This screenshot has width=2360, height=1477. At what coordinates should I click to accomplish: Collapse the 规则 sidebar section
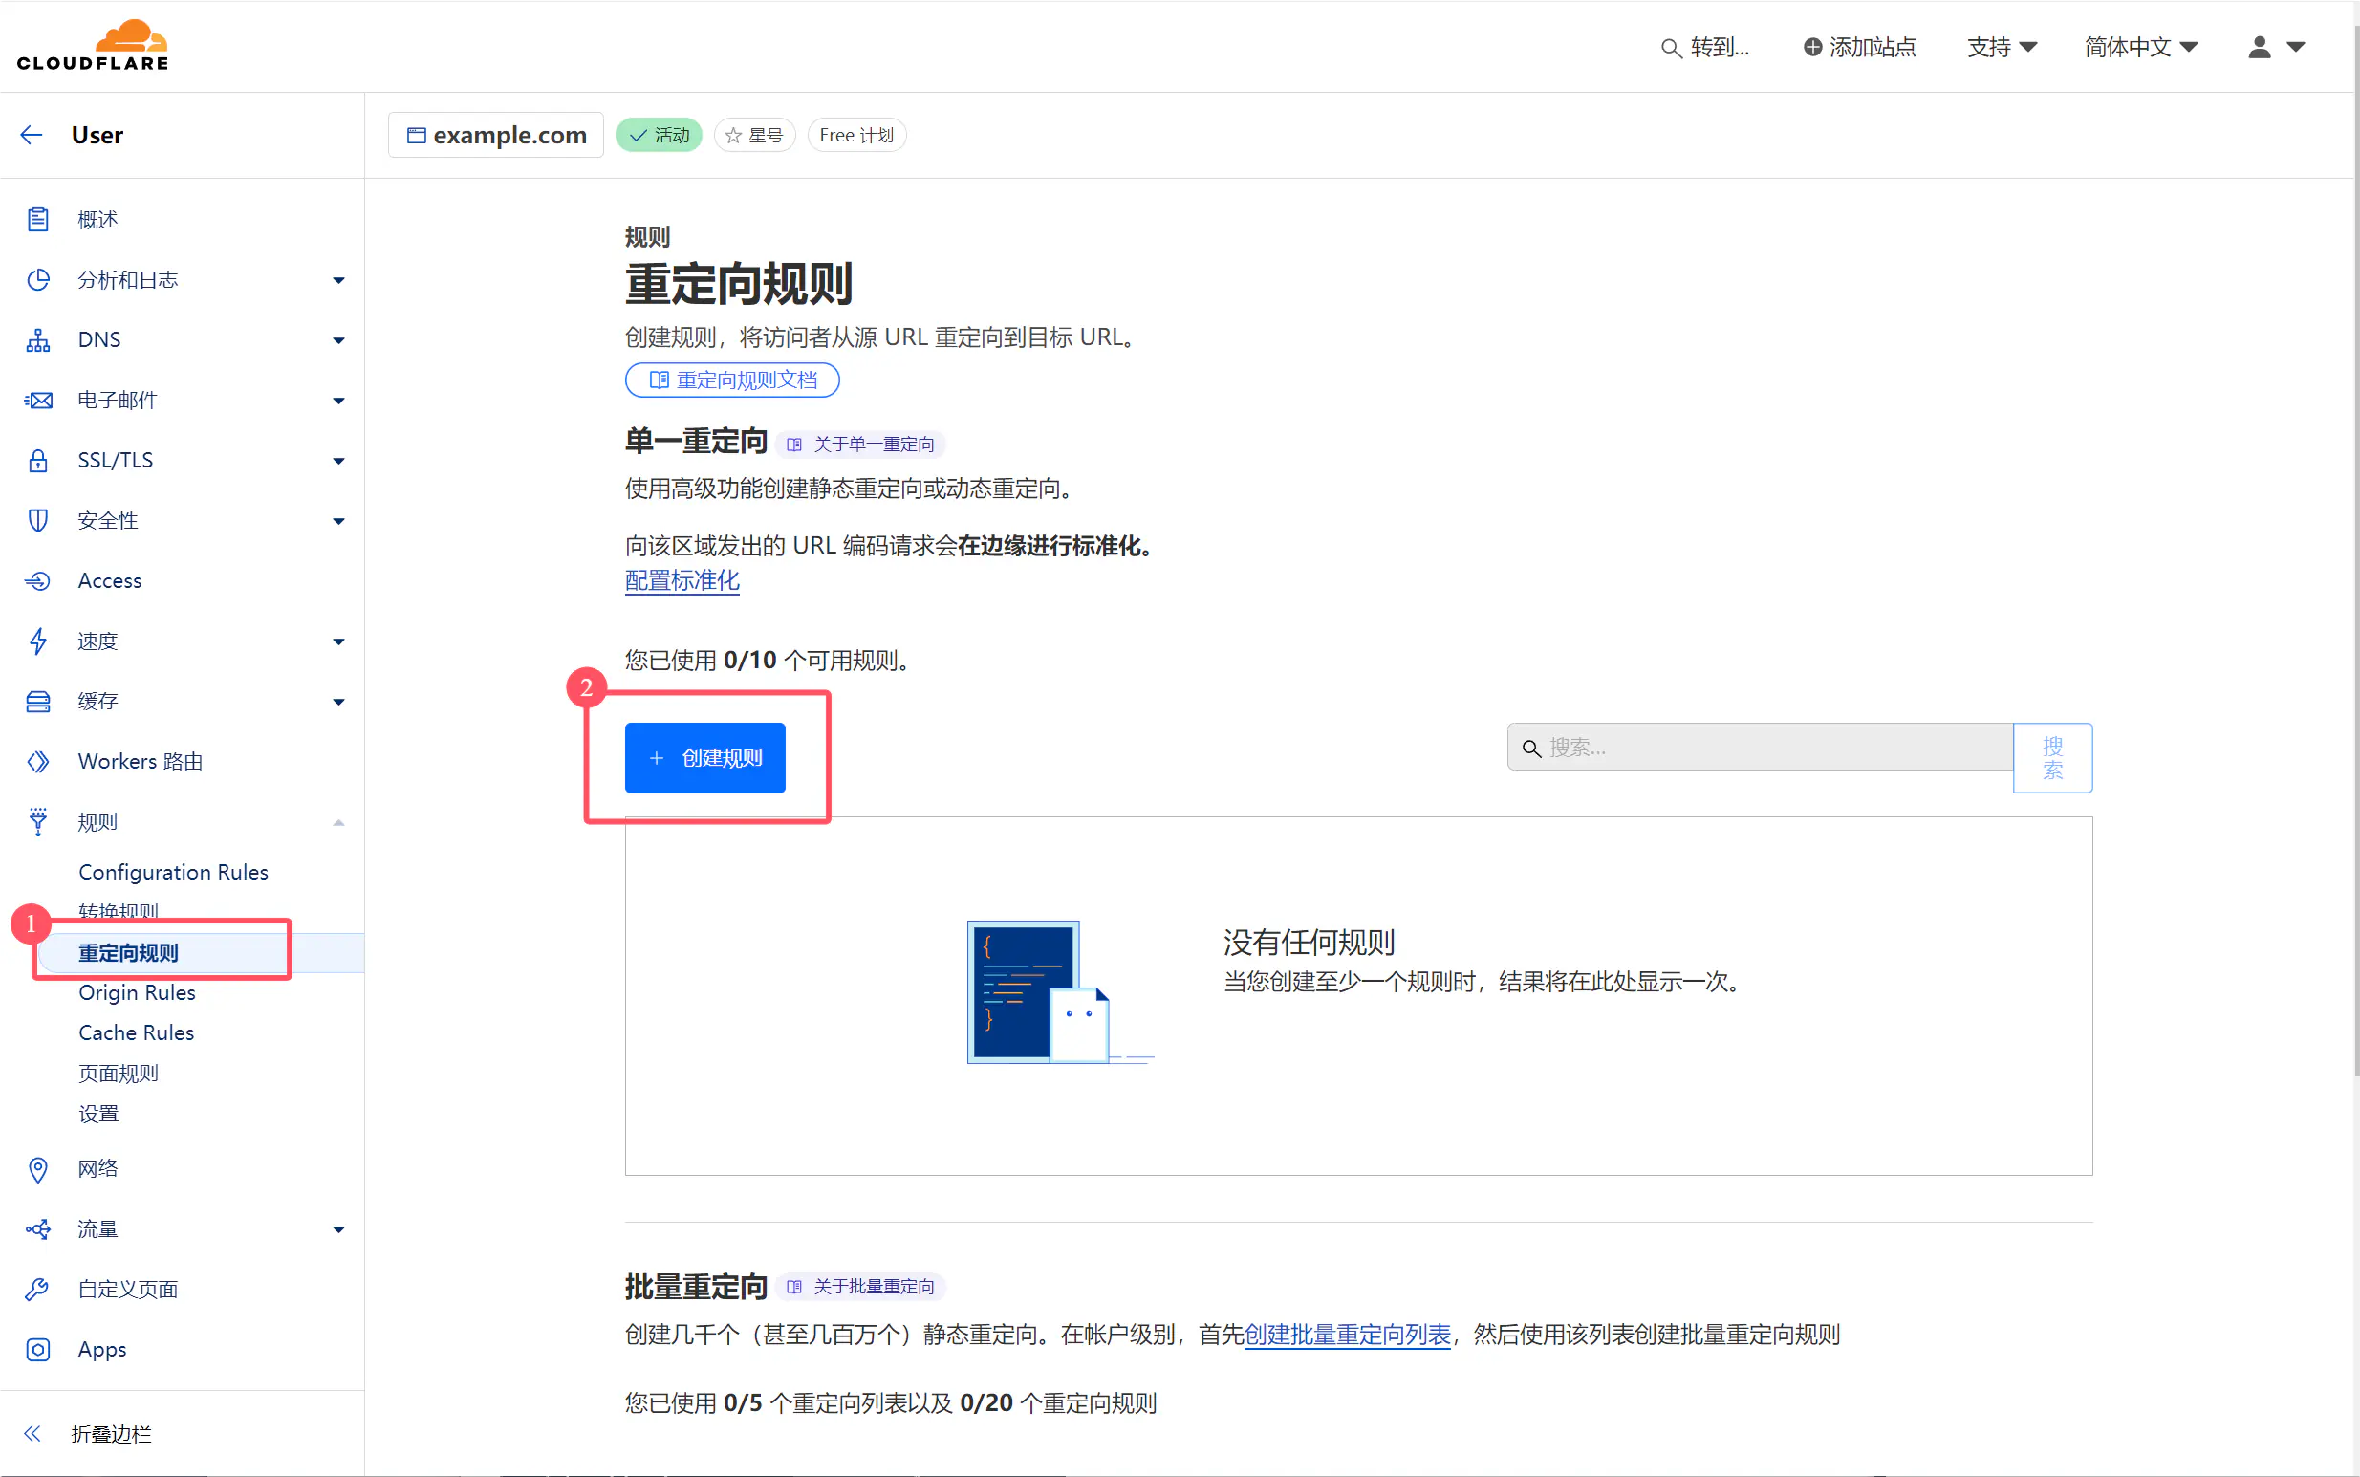[x=337, y=822]
